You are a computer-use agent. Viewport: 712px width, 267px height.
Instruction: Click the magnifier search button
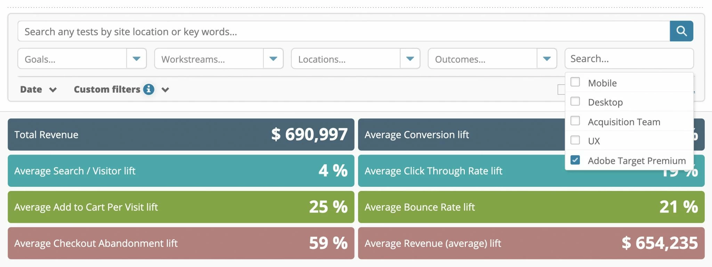click(x=681, y=31)
